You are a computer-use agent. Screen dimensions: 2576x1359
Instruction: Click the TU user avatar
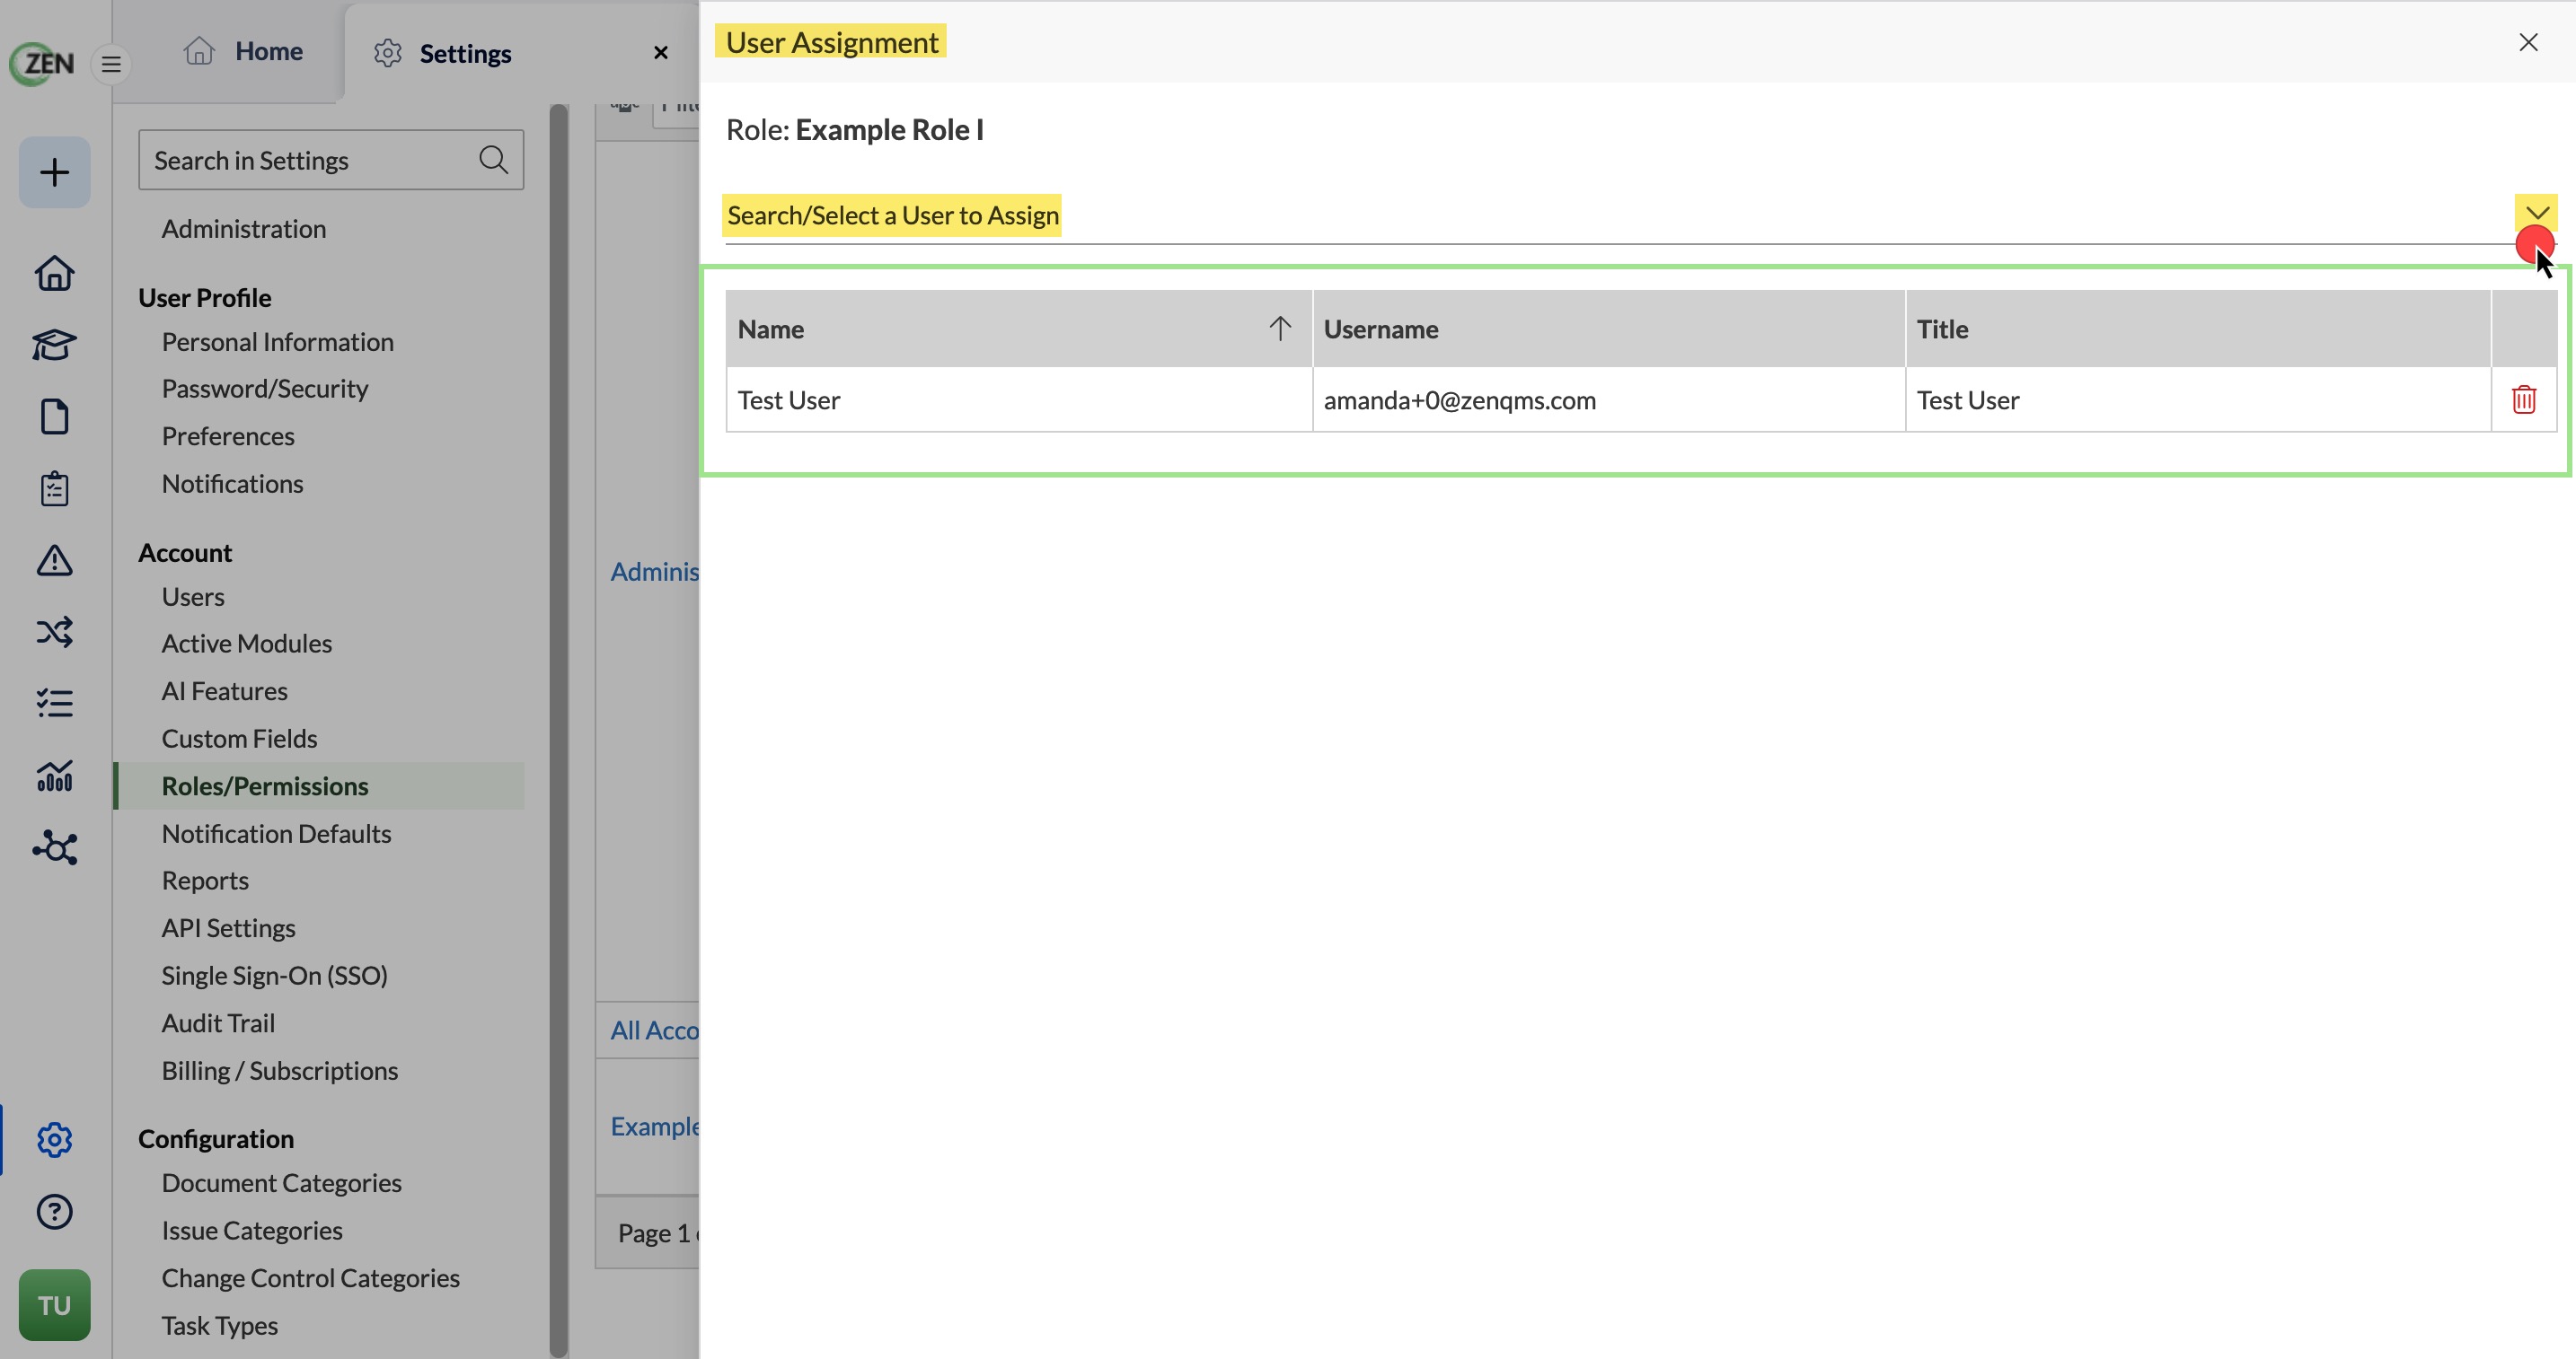[54, 1305]
